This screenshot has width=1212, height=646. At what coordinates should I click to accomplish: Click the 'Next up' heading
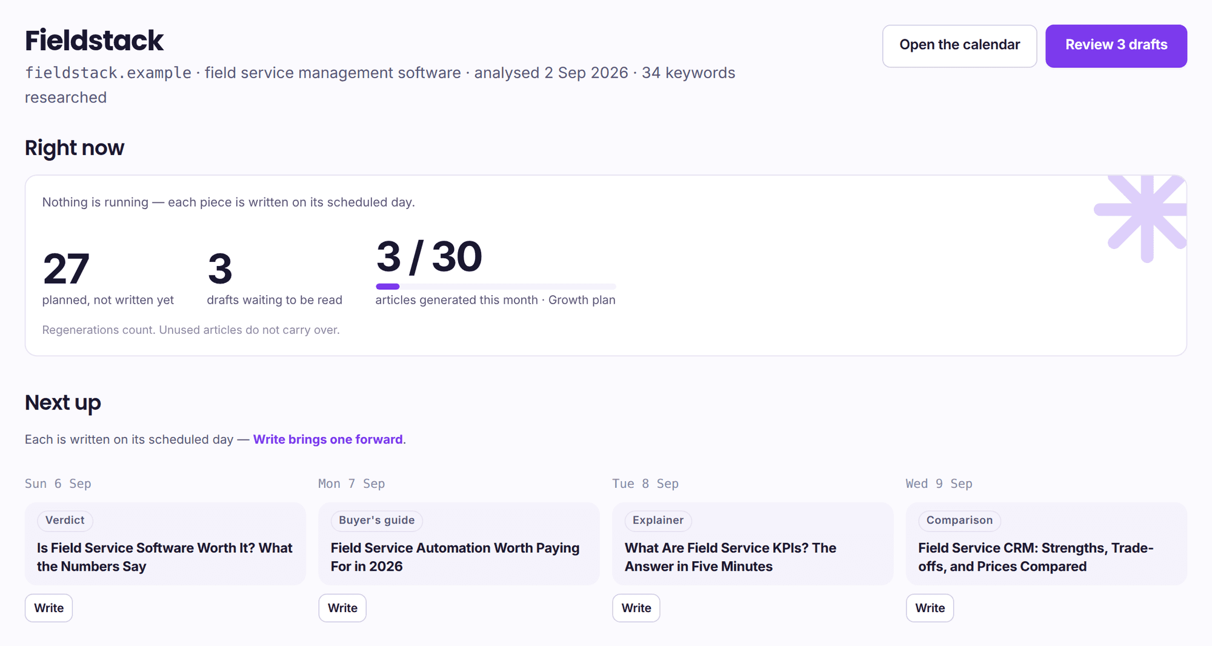tap(63, 402)
